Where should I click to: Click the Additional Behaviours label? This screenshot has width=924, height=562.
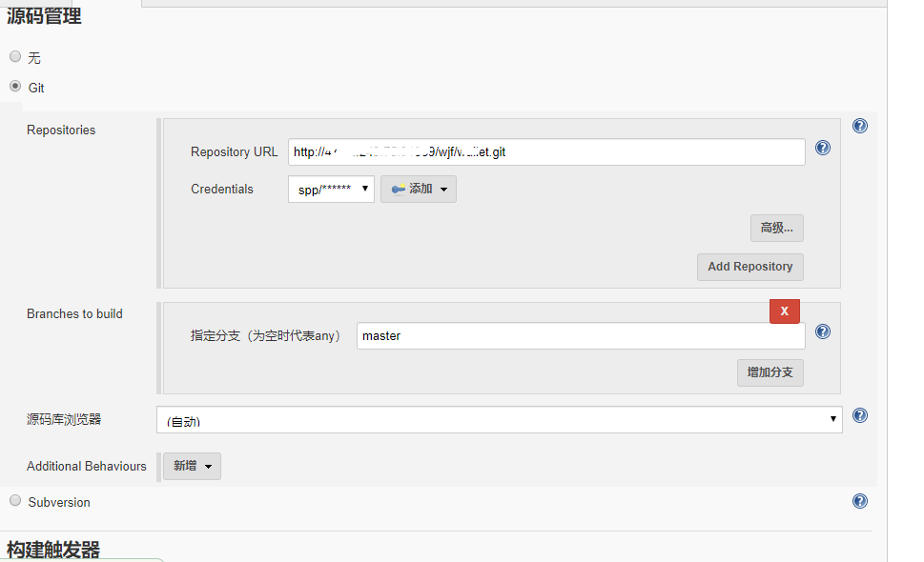(x=86, y=466)
